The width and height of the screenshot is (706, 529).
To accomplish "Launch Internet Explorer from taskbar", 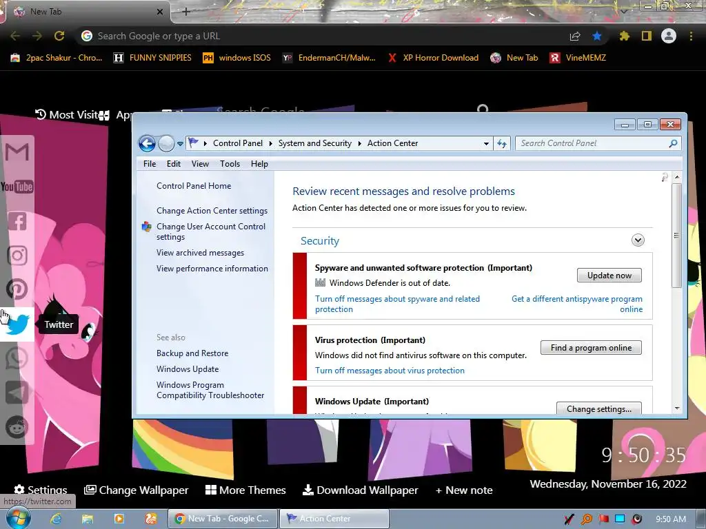I will (x=55, y=519).
